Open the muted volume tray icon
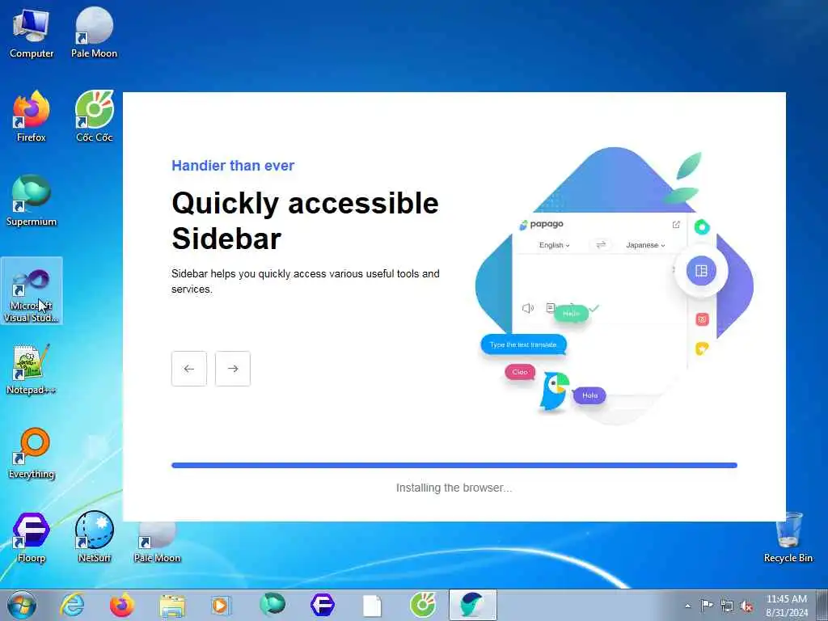 pyautogui.click(x=746, y=606)
